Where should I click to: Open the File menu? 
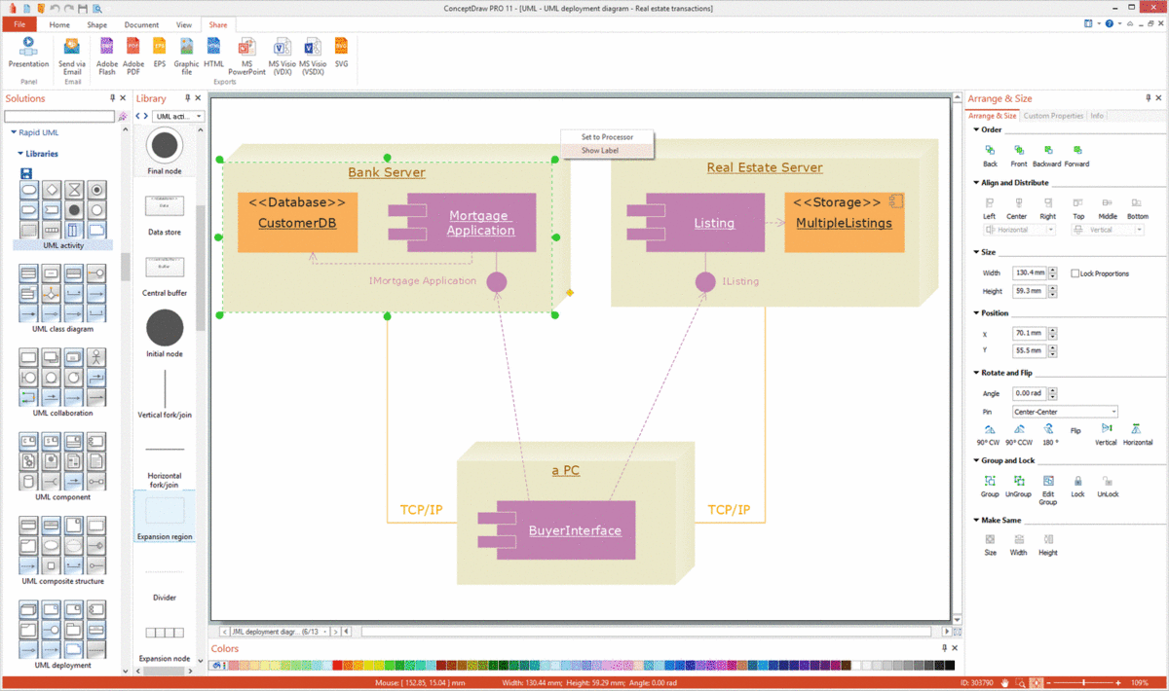[x=19, y=24]
